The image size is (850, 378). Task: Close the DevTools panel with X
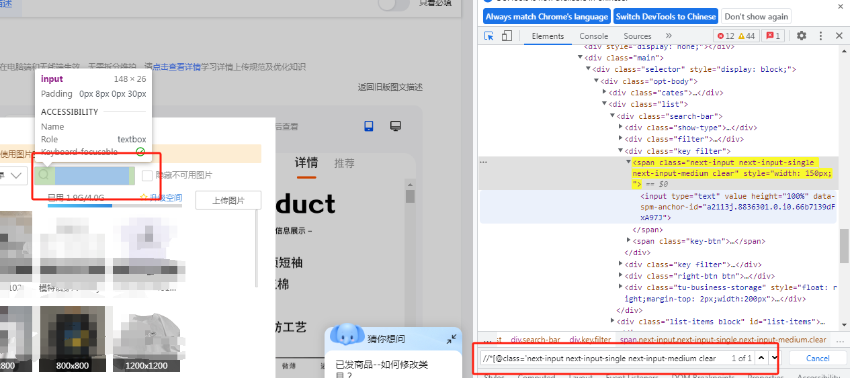(839, 36)
